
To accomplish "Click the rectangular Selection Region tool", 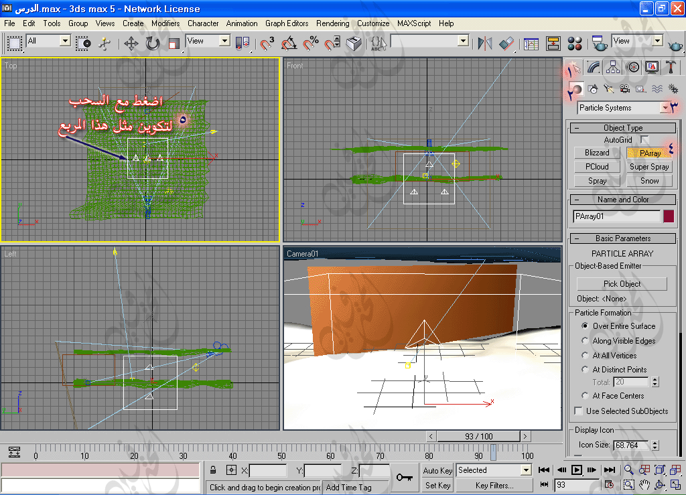I will click(x=15, y=44).
